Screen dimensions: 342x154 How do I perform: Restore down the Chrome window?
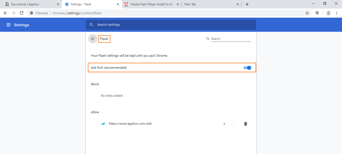tap(325, 4)
